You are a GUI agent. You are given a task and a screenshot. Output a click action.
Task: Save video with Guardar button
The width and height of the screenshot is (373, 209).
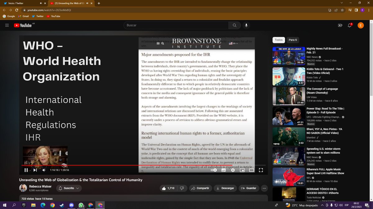click(x=248, y=188)
